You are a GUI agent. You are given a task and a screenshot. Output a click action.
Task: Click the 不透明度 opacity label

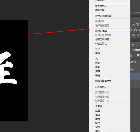[x=136, y=50]
